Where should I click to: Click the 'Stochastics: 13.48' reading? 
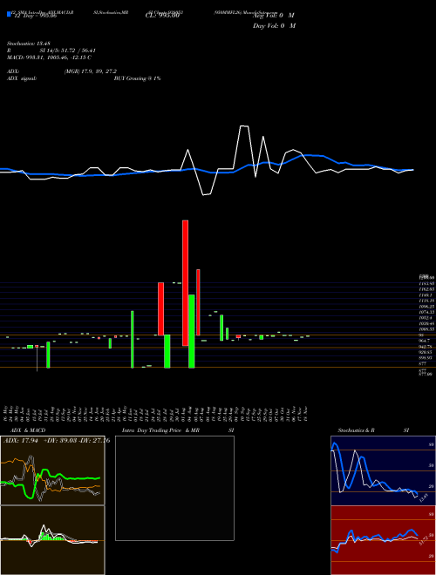[x=29, y=44]
